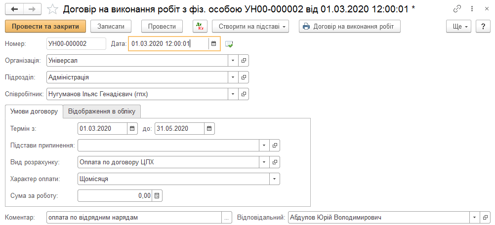Show Дт/Кт postings of the document

coord(200,27)
